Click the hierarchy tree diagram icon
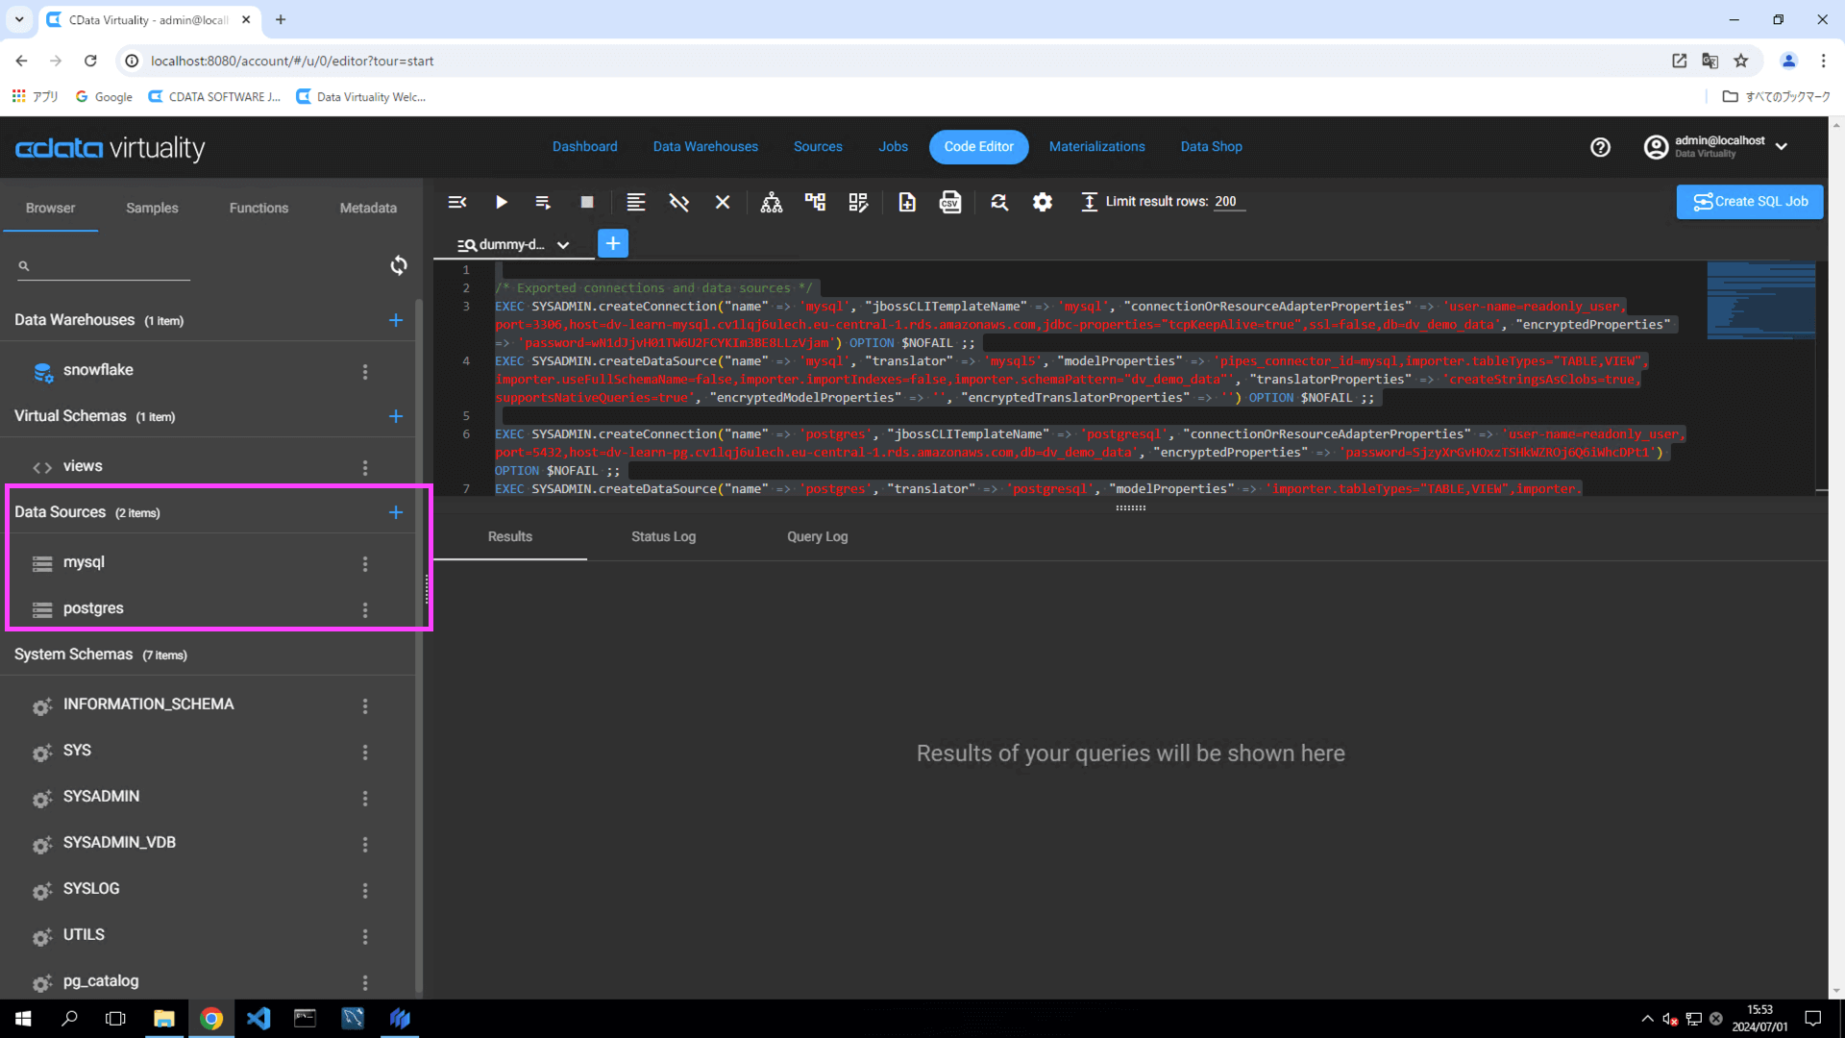Screen dimensions: 1845x1038 click(x=771, y=202)
